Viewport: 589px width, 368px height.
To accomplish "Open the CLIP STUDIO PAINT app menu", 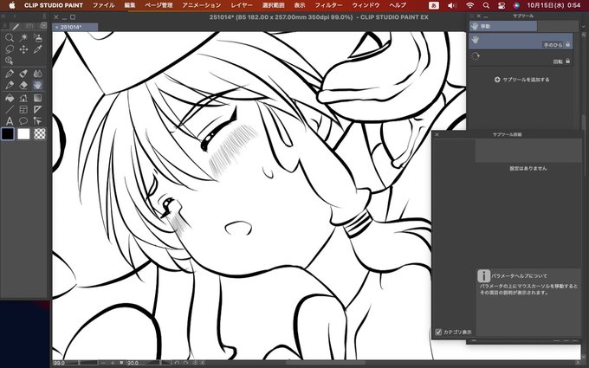I will point(54,5).
